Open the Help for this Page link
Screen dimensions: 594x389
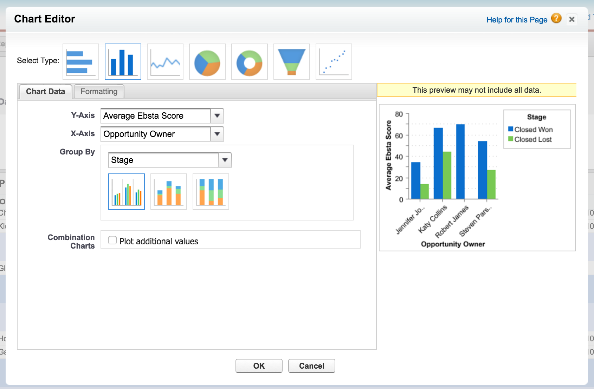pos(517,20)
